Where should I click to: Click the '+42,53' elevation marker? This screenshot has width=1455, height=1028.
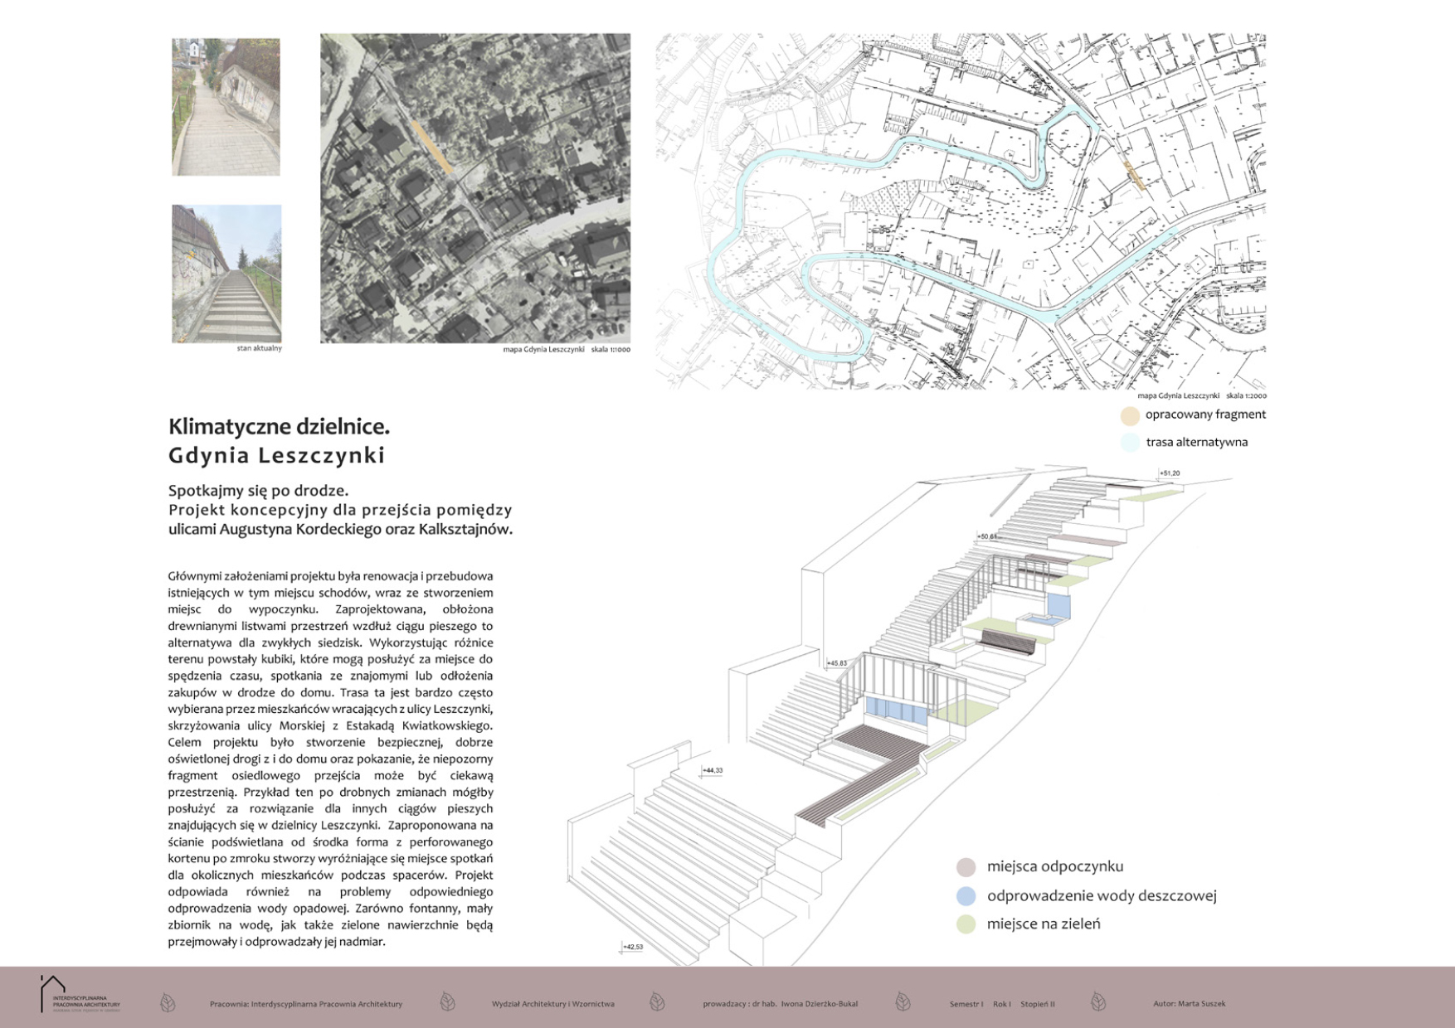pyautogui.click(x=633, y=947)
